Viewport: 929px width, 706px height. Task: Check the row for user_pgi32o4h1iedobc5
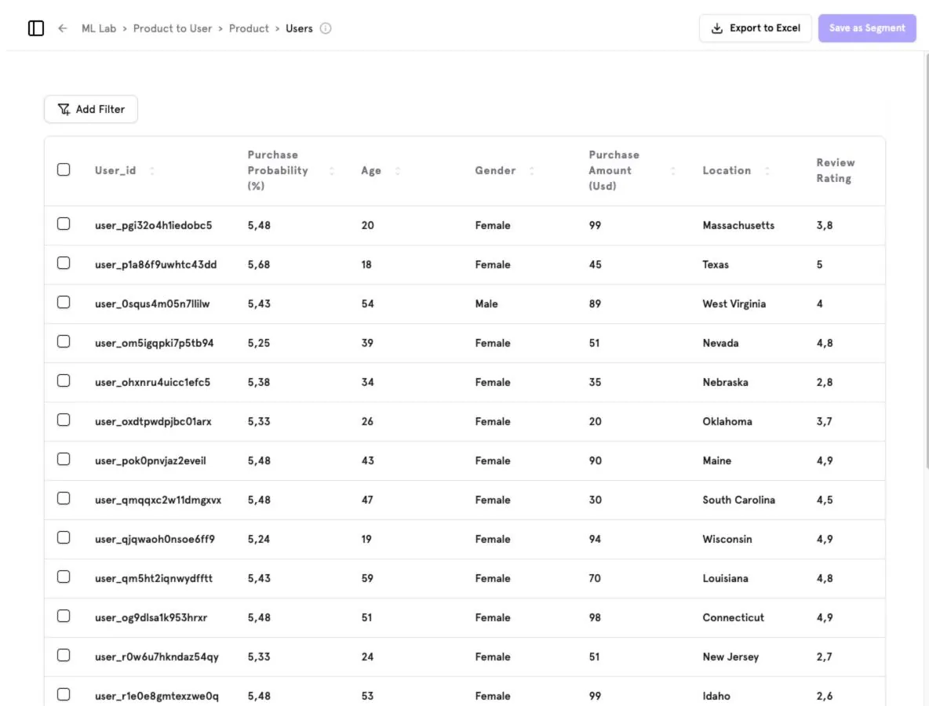(x=64, y=224)
